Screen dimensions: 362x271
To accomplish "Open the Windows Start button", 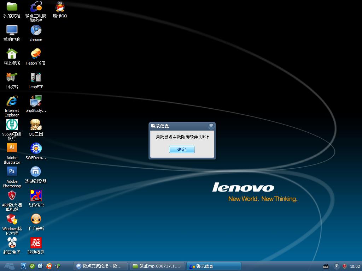I will [x=9, y=266].
